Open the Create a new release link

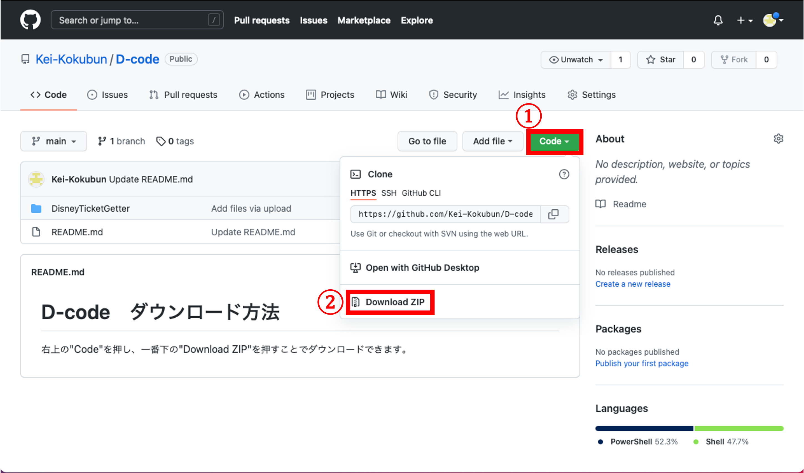pyautogui.click(x=633, y=284)
